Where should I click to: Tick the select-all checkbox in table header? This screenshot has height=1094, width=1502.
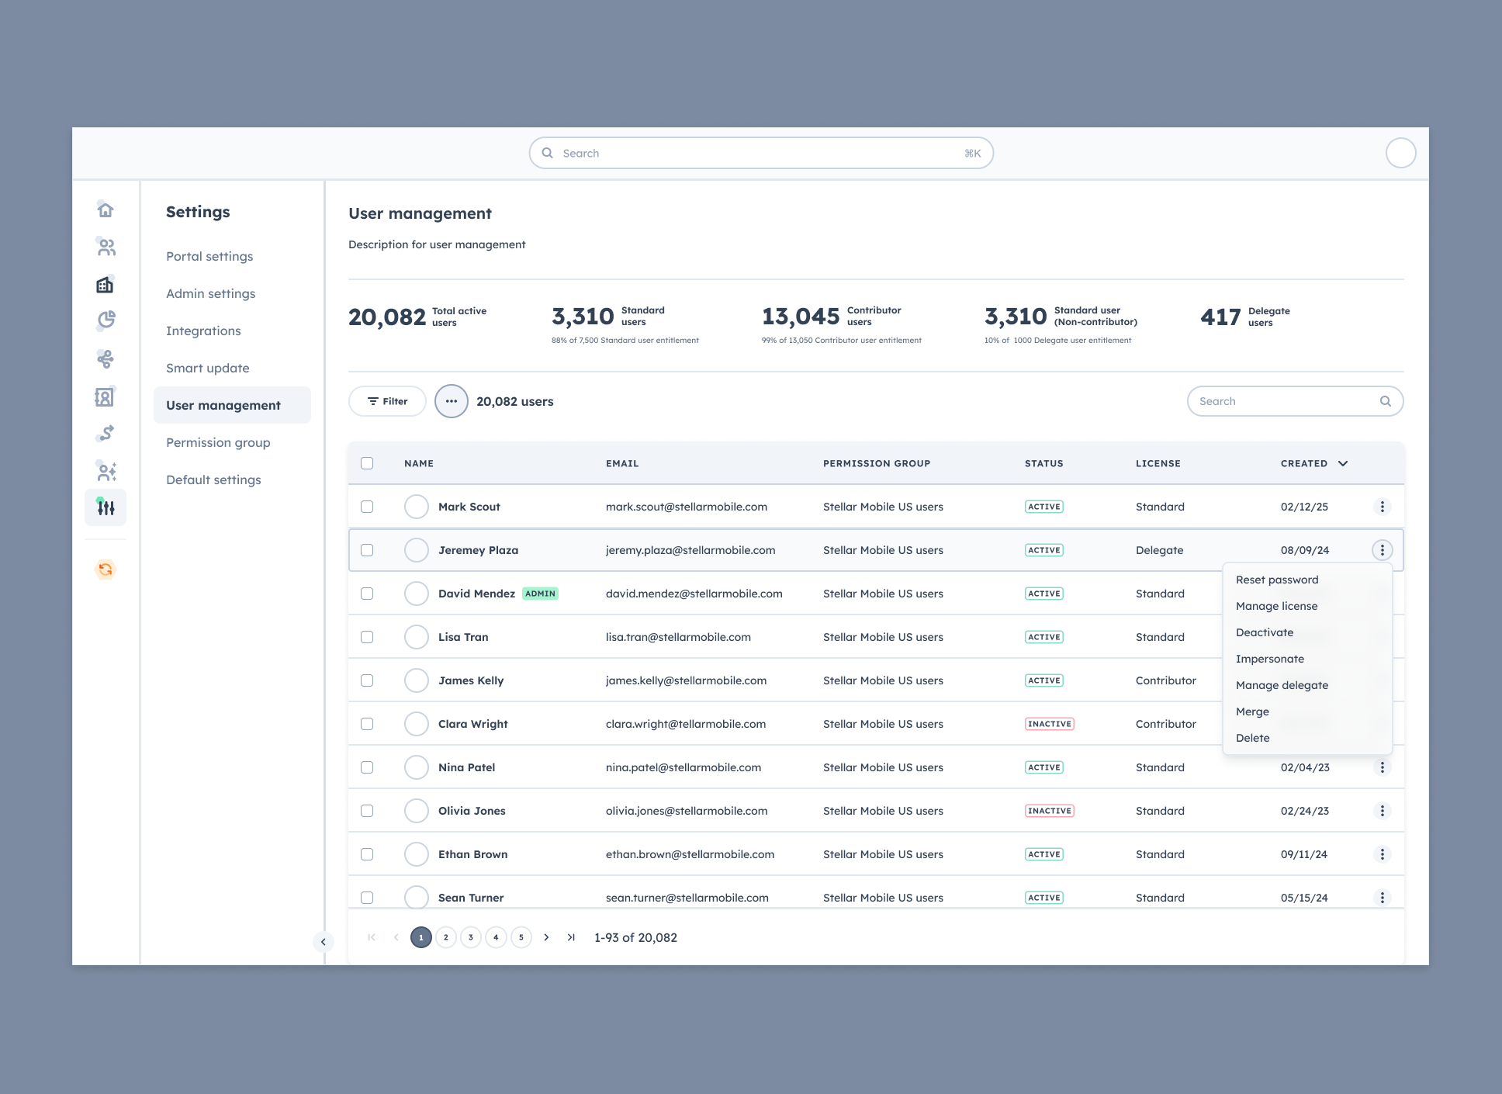[367, 463]
